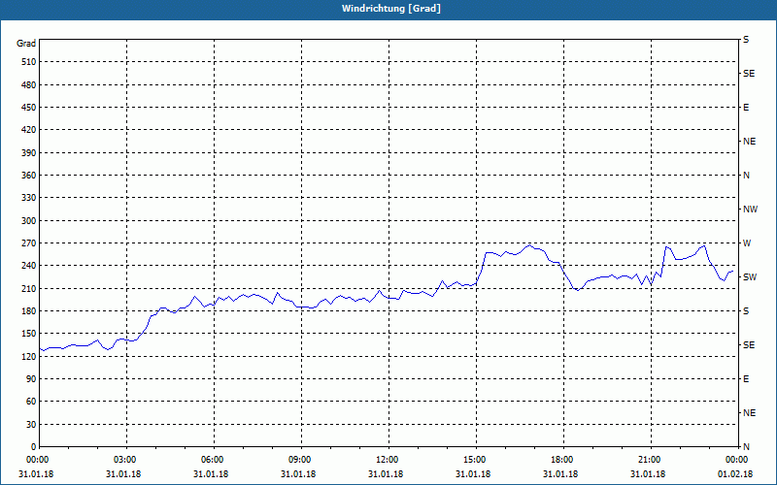This screenshot has width=777, height=485.
Task: Click the SW compass label
Action: [x=750, y=277]
